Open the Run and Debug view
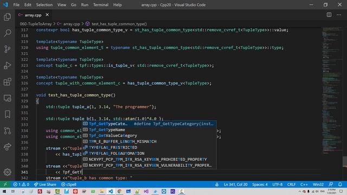347x195 pixels. (x=7, y=66)
